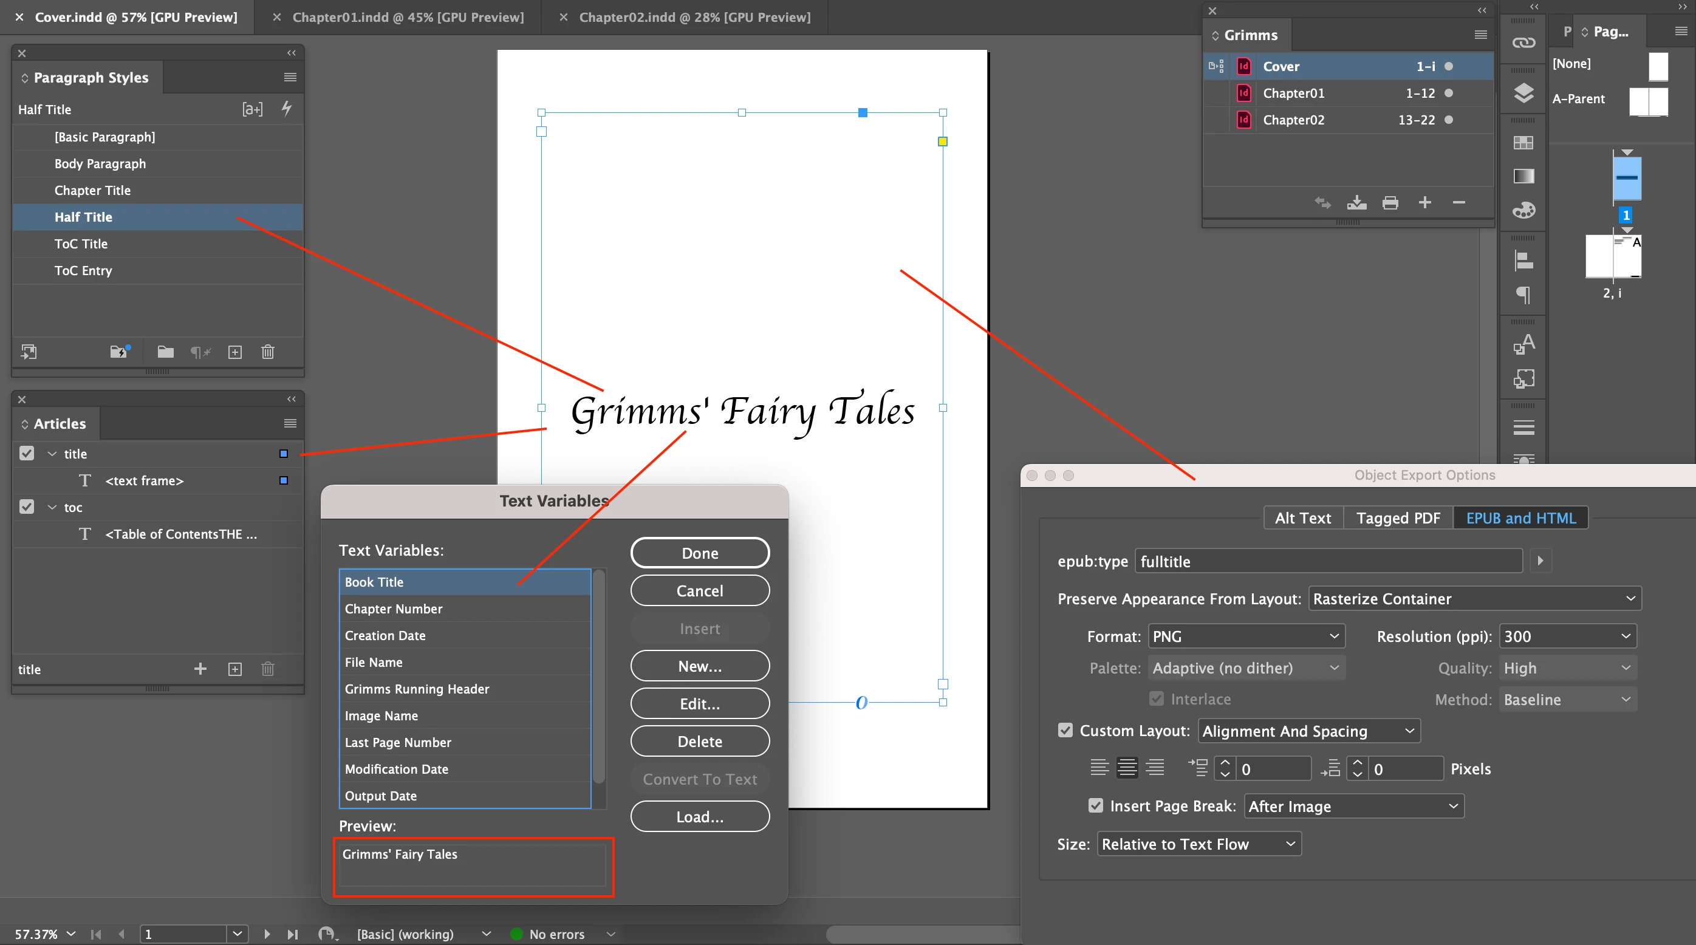Uncheck the title article checkbox

[x=26, y=454]
